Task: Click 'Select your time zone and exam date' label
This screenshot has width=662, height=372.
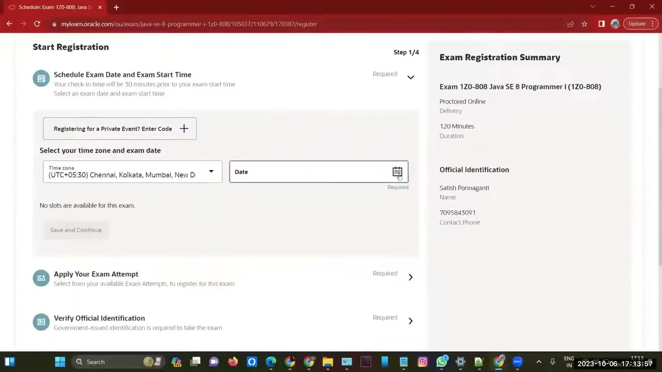Action: point(100,150)
